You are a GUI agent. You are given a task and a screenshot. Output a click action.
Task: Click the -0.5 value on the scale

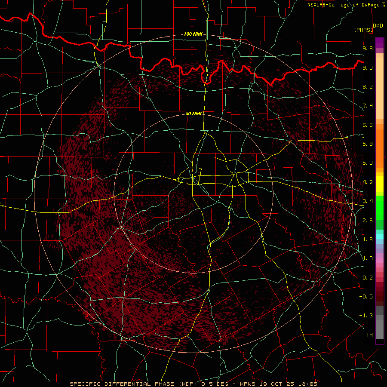pyautogui.click(x=366, y=297)
